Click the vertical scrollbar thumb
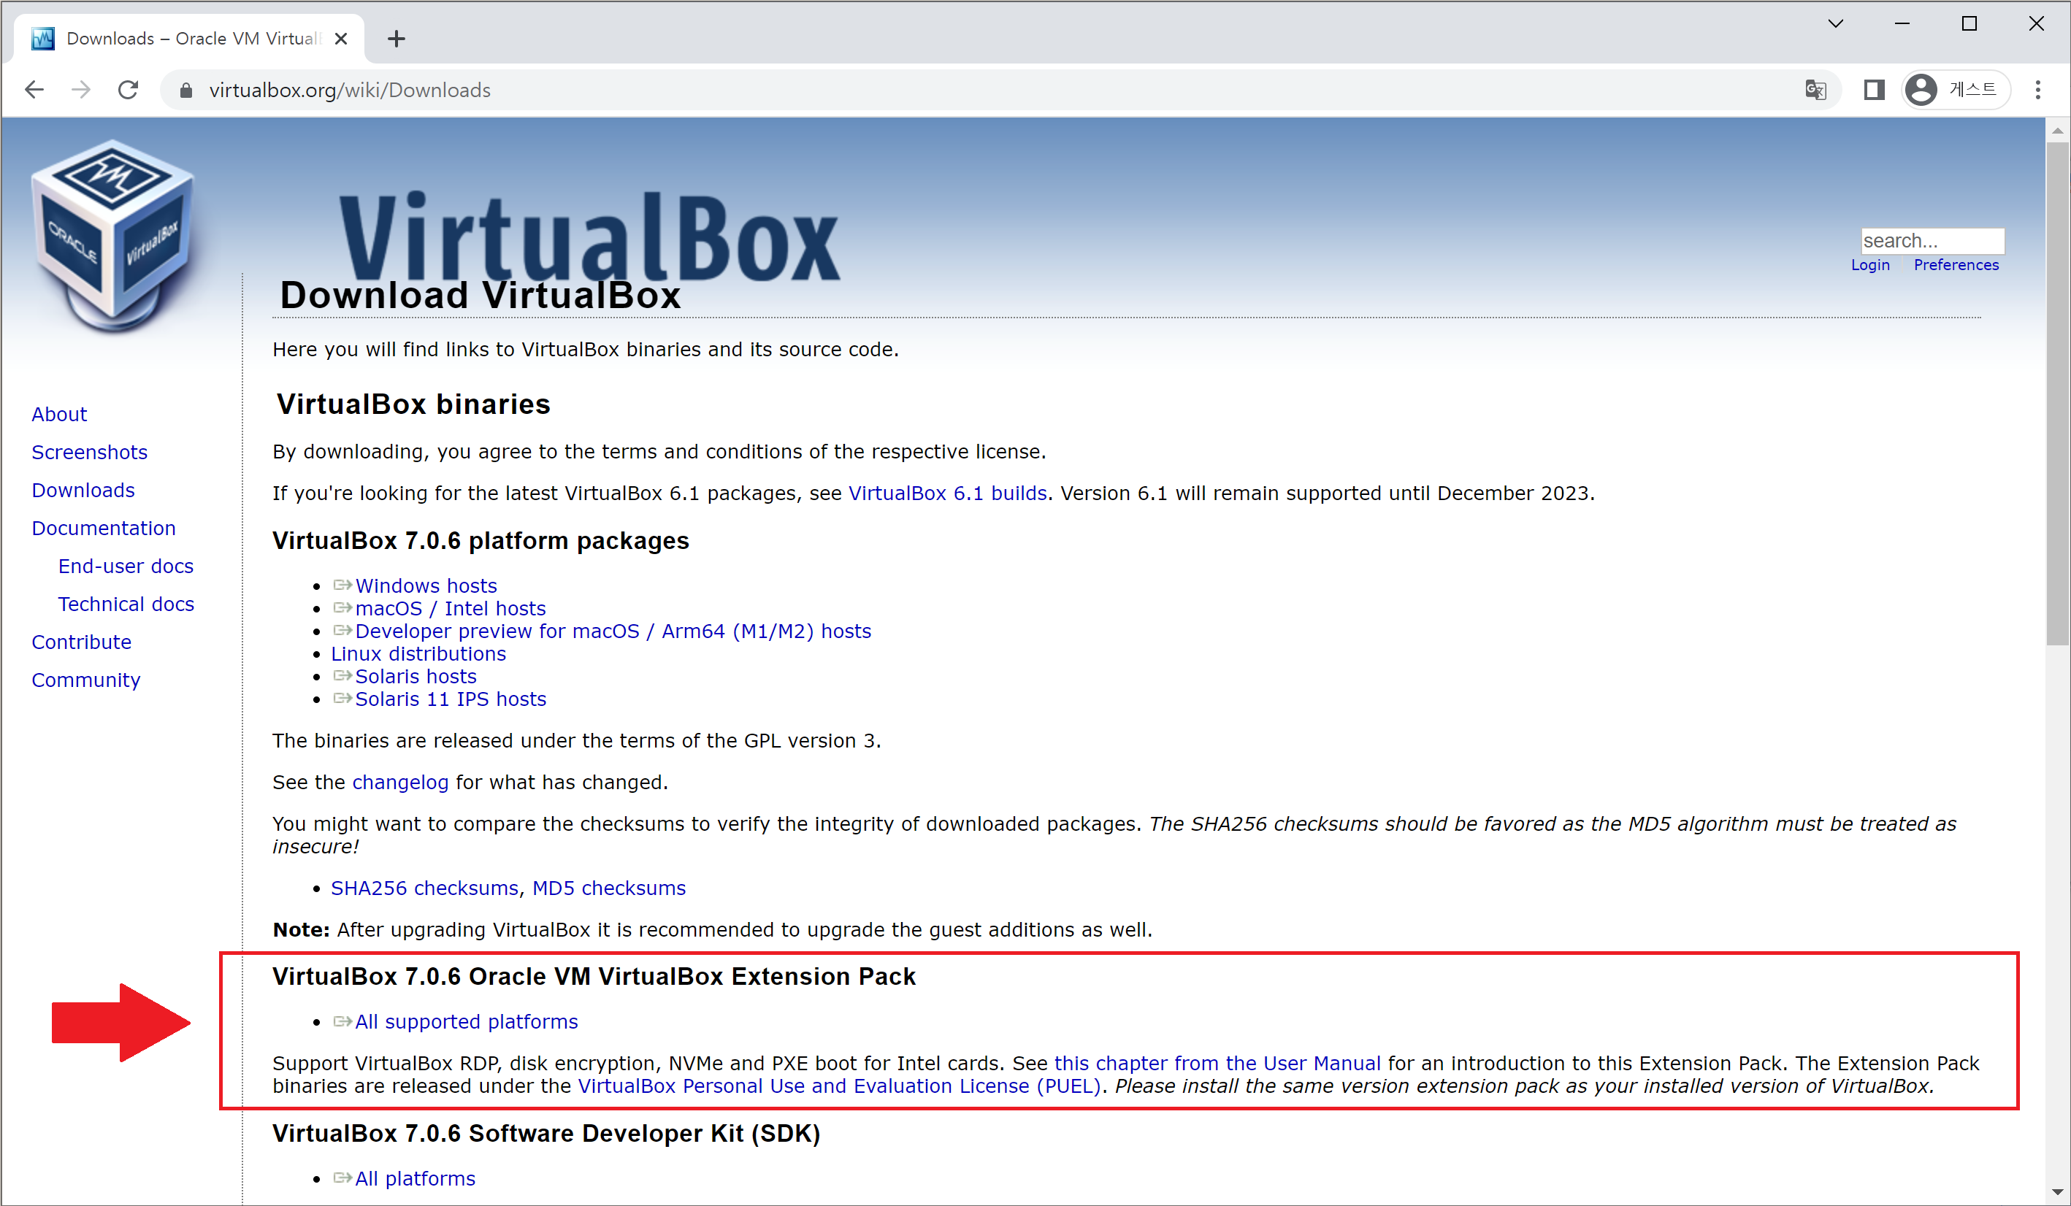Image resolution: width=2071 pixels, height=1206 pixels. tap(2058, 394)
